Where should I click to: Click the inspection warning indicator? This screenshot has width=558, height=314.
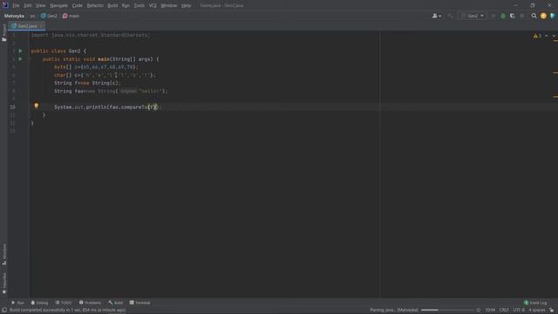537,36
